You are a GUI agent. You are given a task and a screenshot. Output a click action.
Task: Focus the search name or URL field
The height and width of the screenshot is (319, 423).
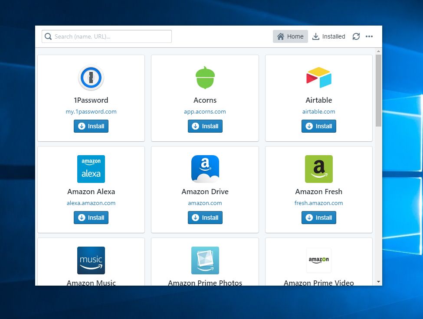[107, 36]
